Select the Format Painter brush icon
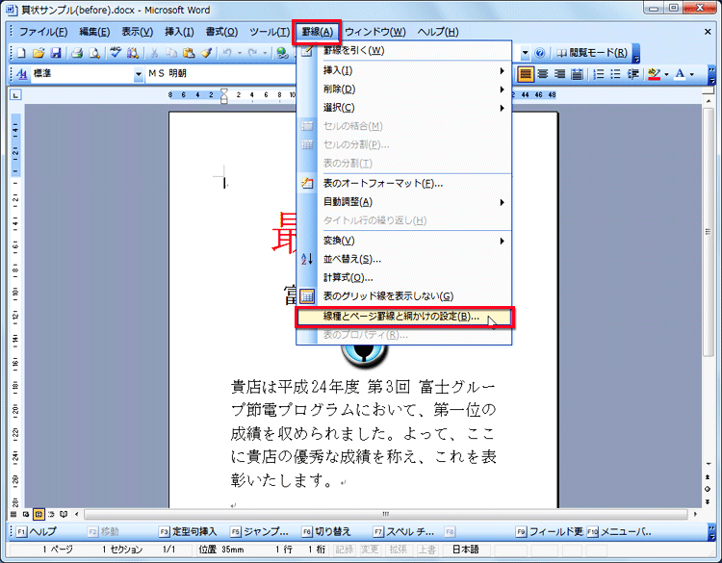 click(x=206, y=53)
